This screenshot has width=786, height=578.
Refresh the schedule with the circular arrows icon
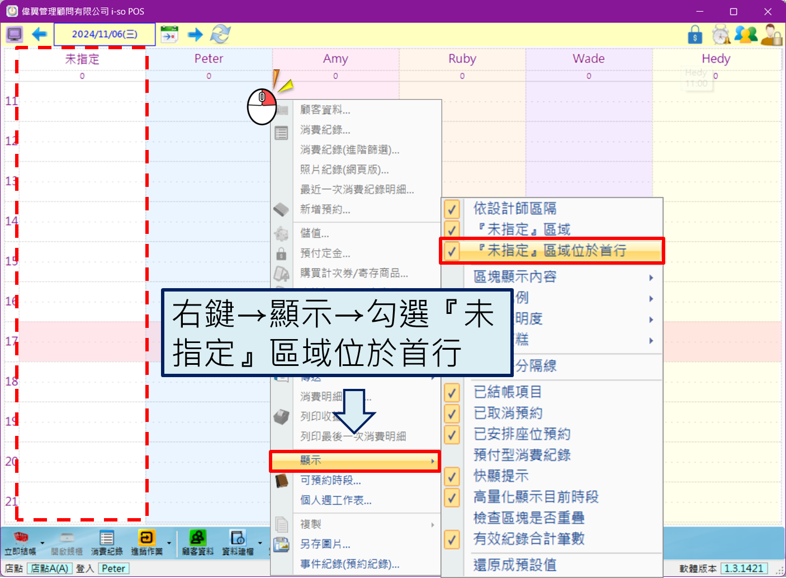(220, 34)
